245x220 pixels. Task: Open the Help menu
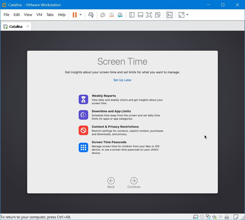[x=62, y=15]
